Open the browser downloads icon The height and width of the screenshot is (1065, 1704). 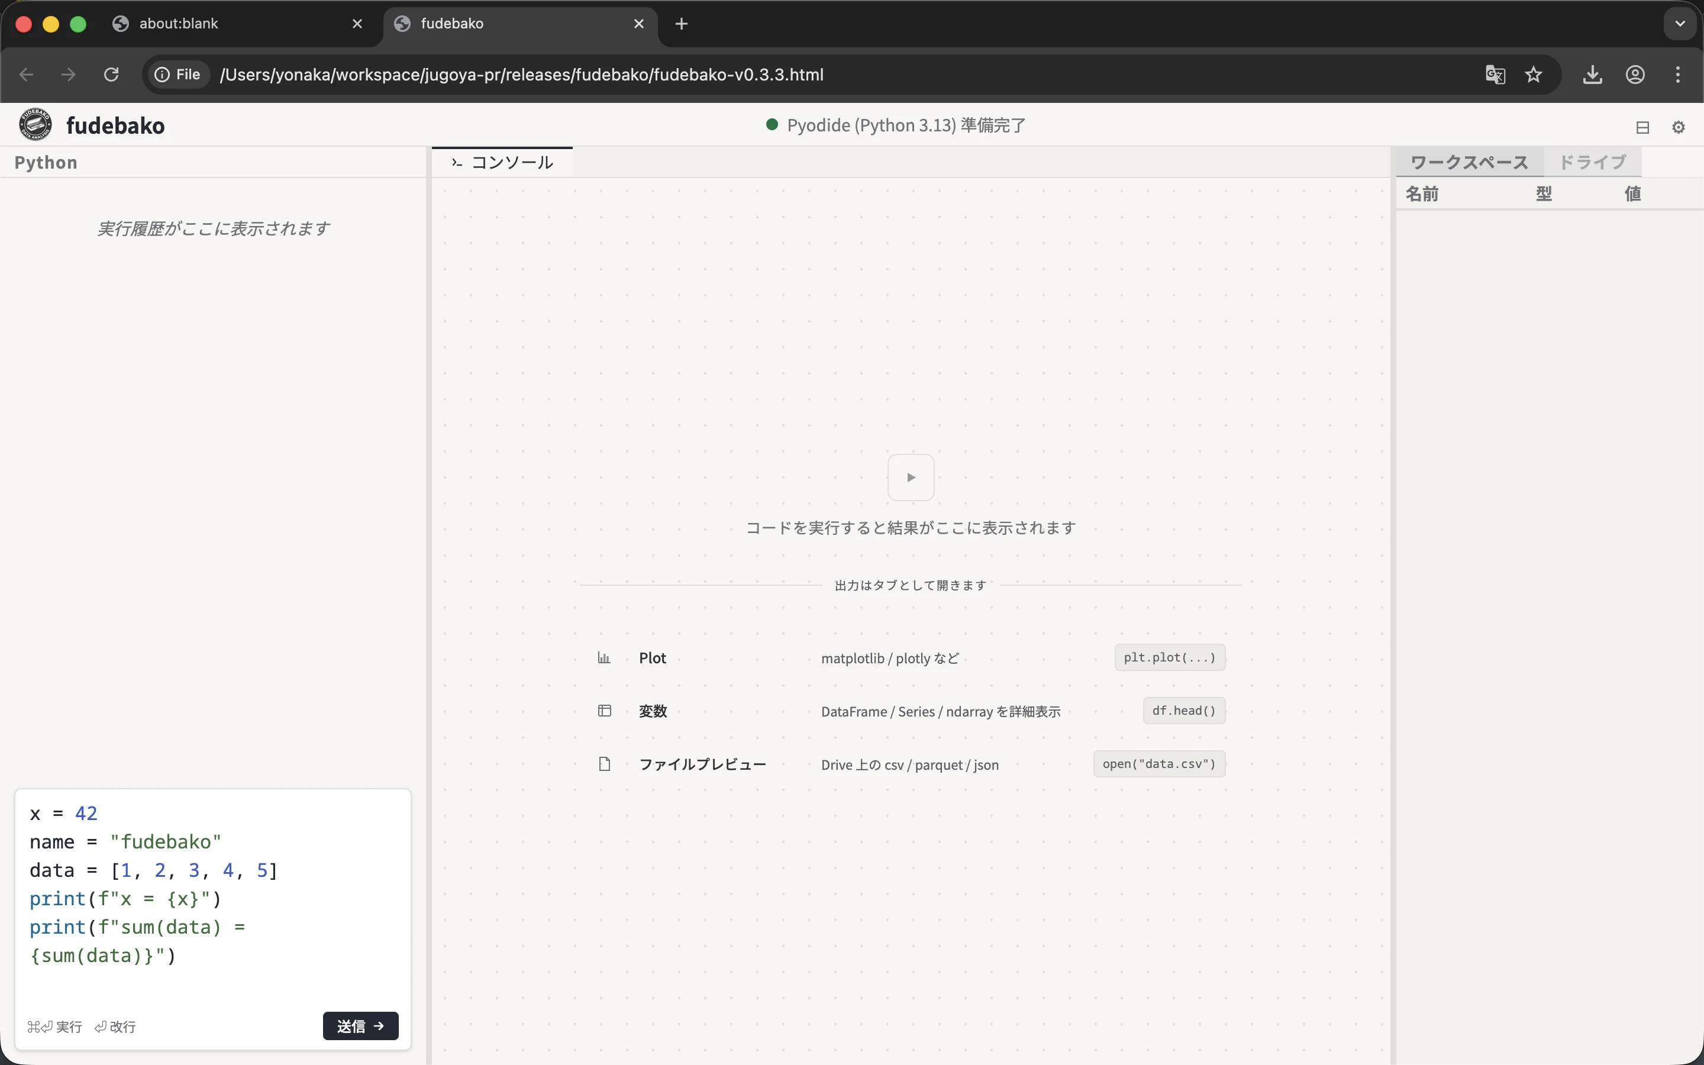coord(1592,75)
